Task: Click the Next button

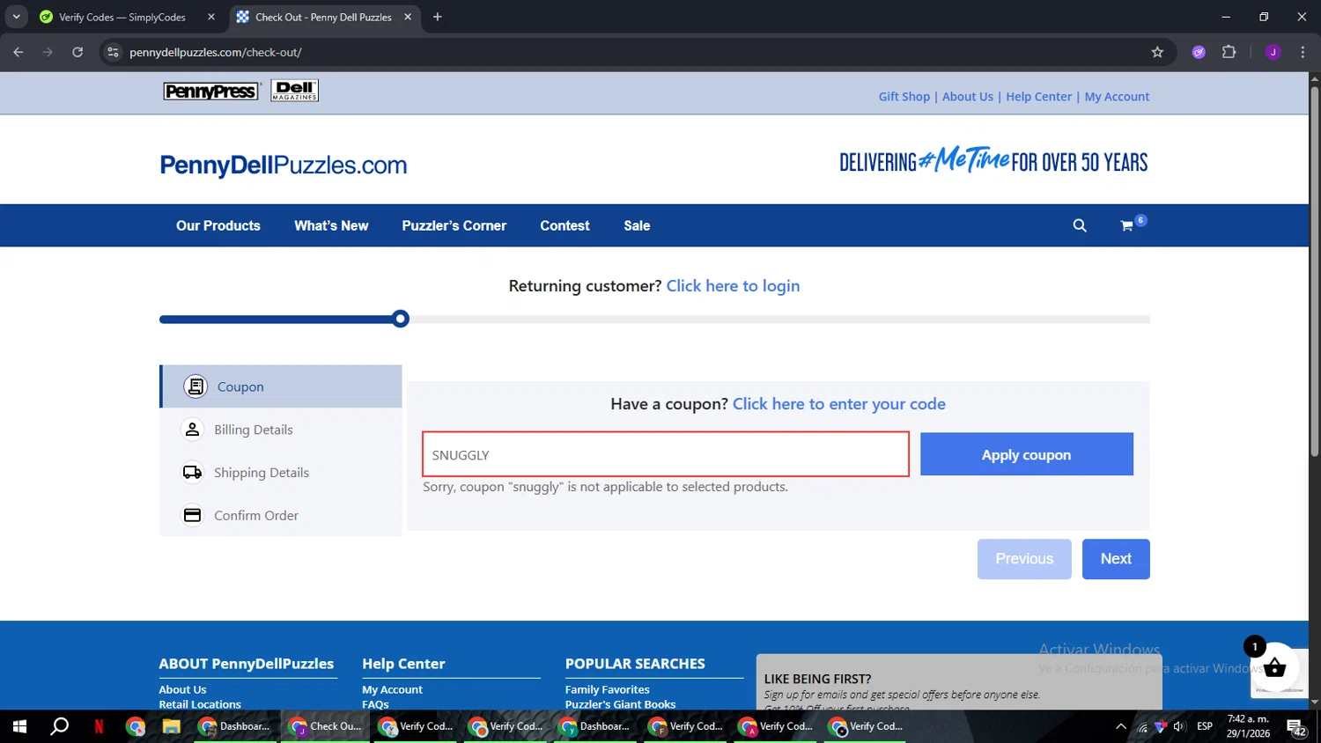Action: coord(1116,559)
